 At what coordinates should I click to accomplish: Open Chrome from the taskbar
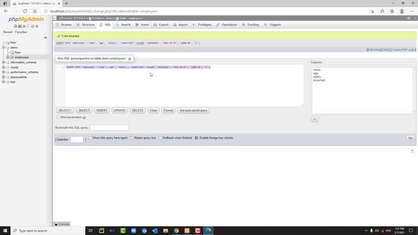[x=176, y=230]
